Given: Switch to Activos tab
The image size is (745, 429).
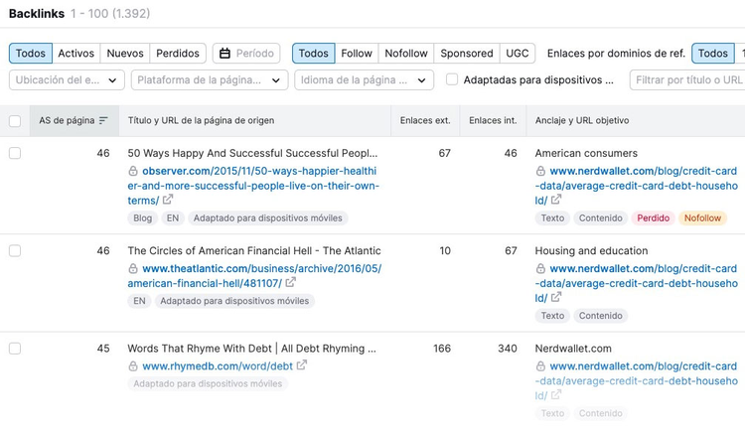Looking at the screenshot, I should click(76, 54).
